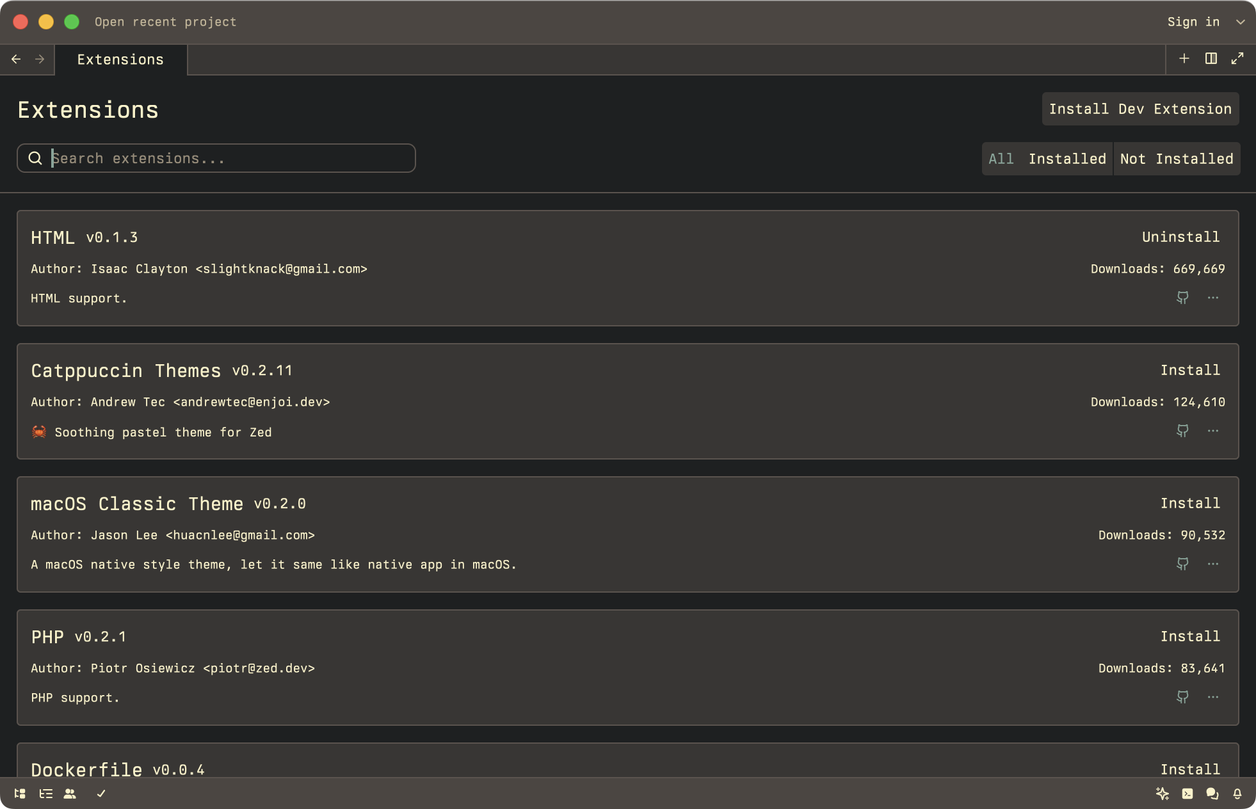Click the GitHub icon for HTML extension
Screen dimensions: 1256x809
click(1183, 298)
